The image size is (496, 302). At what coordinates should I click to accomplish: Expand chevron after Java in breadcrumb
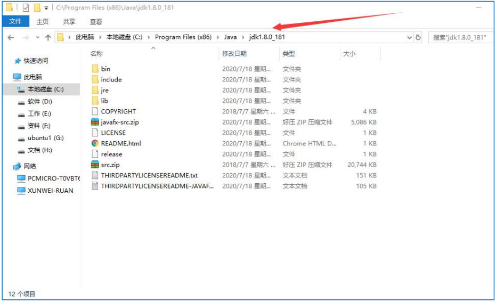point(243,37)
